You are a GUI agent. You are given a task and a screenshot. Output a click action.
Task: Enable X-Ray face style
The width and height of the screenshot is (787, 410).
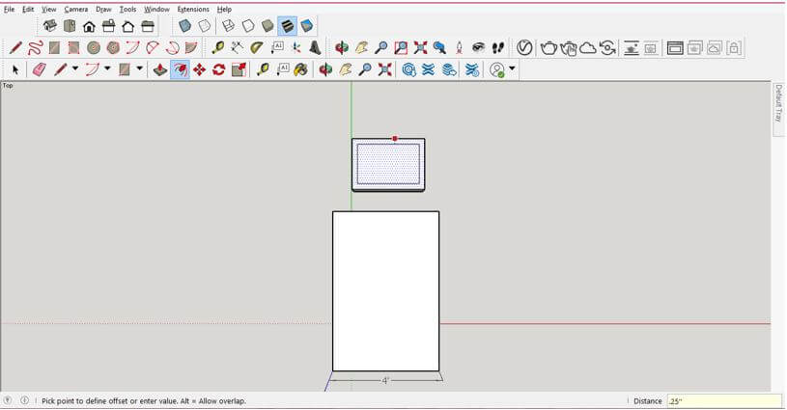tap(184, 26)
